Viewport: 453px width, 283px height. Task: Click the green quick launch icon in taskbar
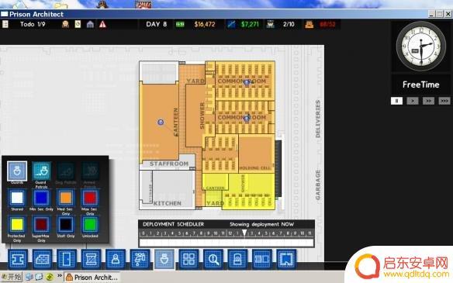[50, 278]
